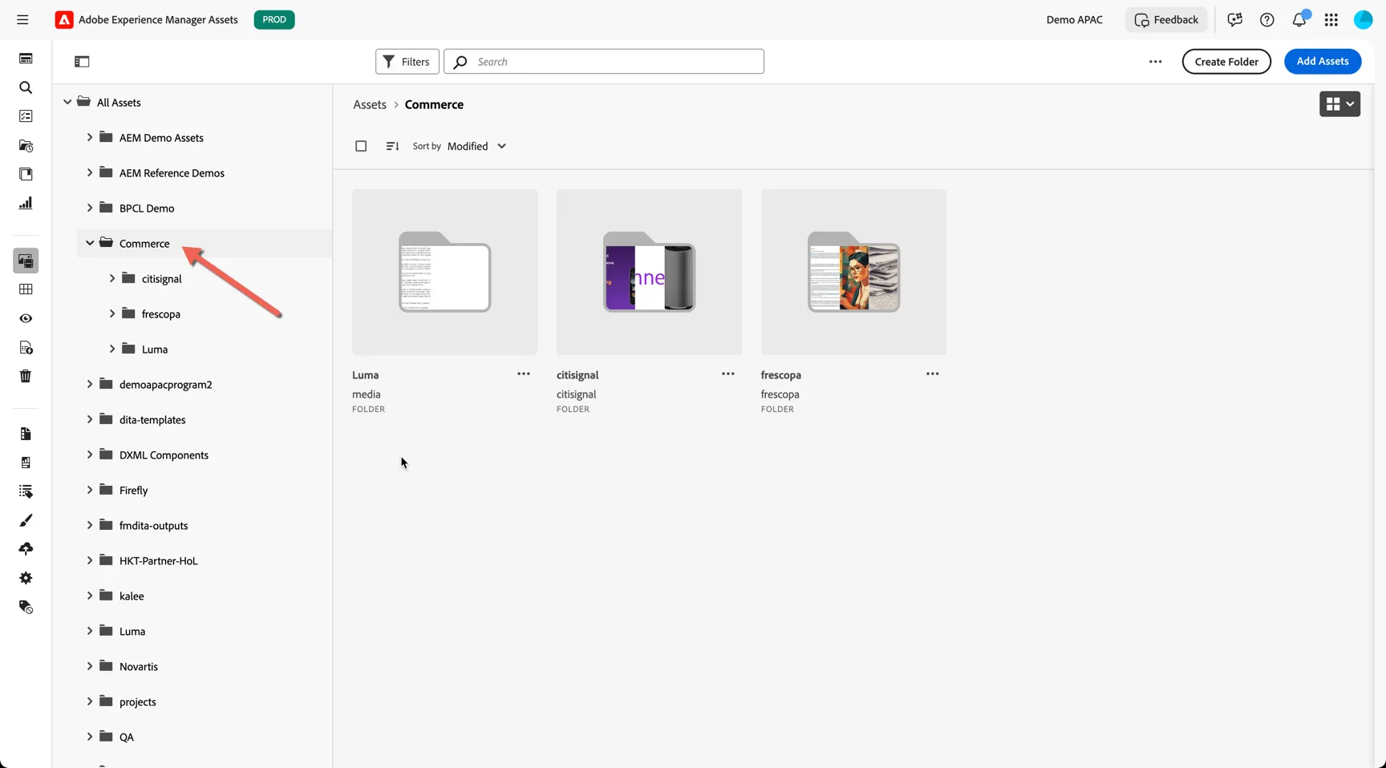Open the grid view switcher dropdown
Image resolution: width=1386 pixels, height=768 pixels.
coord(1339,104)
